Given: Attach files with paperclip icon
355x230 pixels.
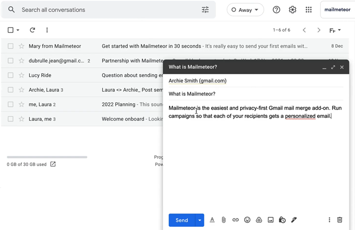Looking at the screenshot, I should point(223,220).
